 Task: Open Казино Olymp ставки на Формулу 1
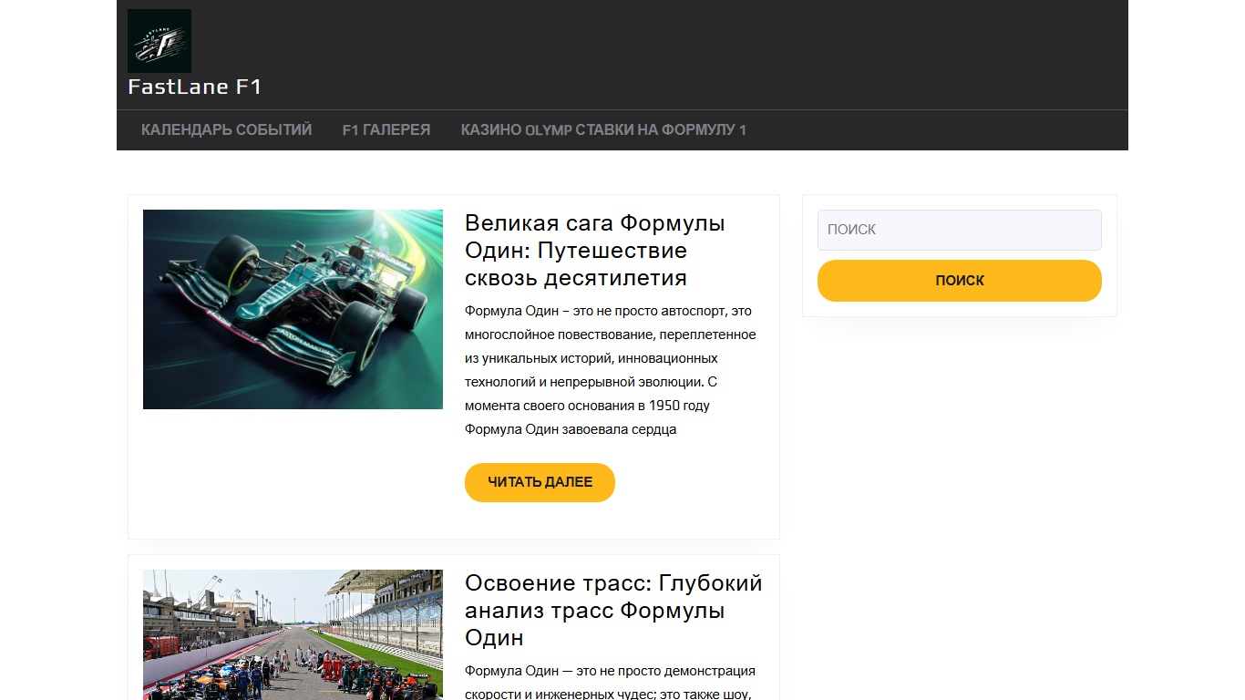(603, 130)
